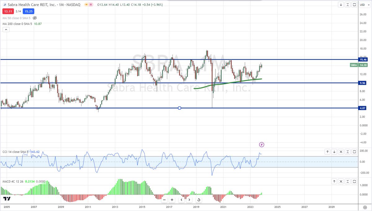The image size is (372, 211).
Task: Reset the chart view
Action: click(199, 200)
